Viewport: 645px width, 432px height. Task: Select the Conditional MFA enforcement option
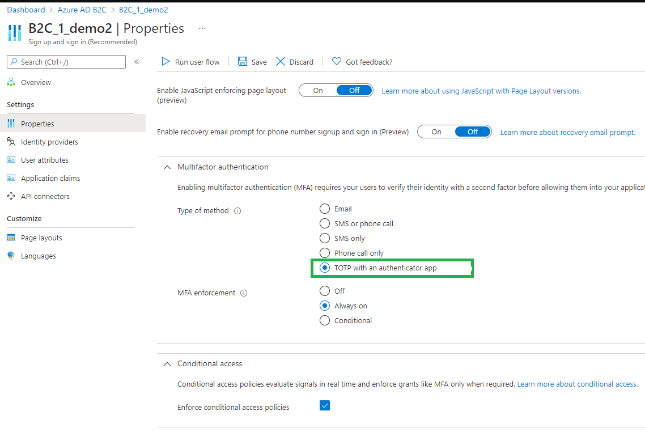coord(325,320)
